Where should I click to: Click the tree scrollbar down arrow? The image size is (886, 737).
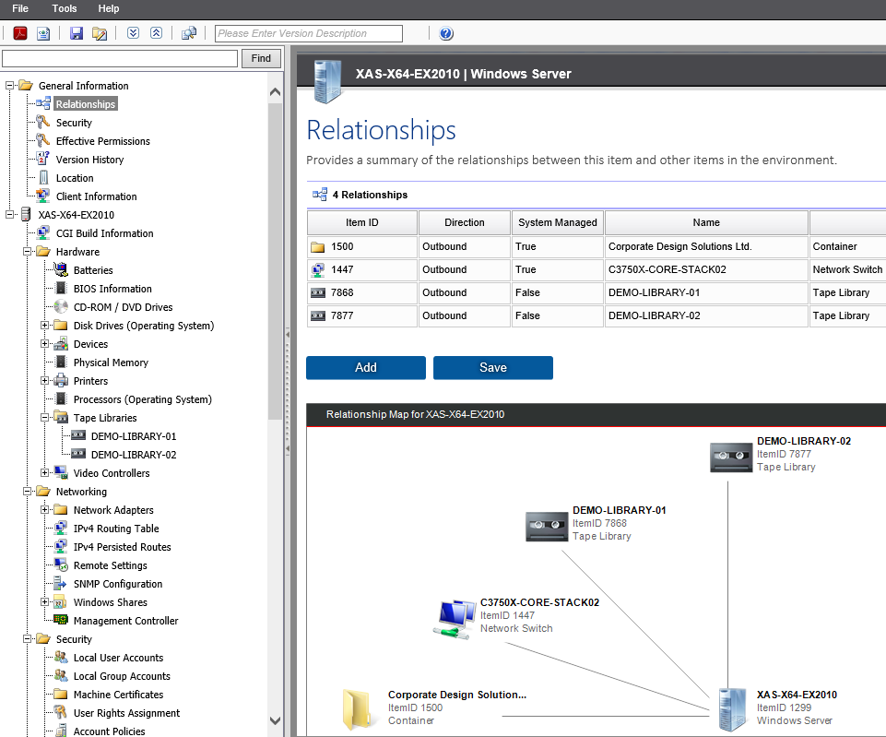275,720
